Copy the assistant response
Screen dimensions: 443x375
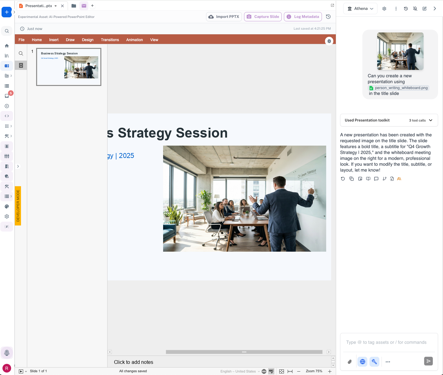click(x=352, y=179)
